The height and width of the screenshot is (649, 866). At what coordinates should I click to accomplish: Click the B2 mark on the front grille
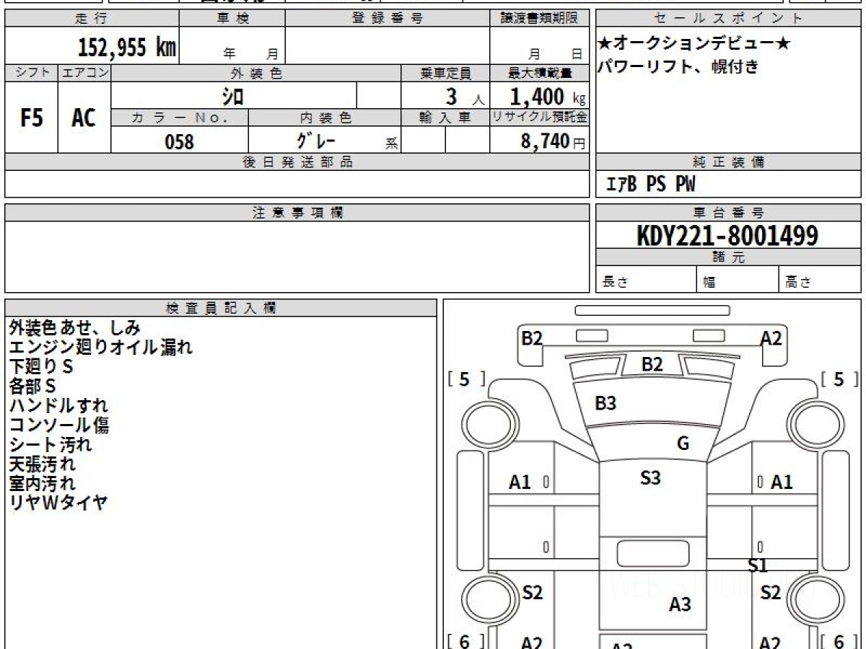coord(652,364)
